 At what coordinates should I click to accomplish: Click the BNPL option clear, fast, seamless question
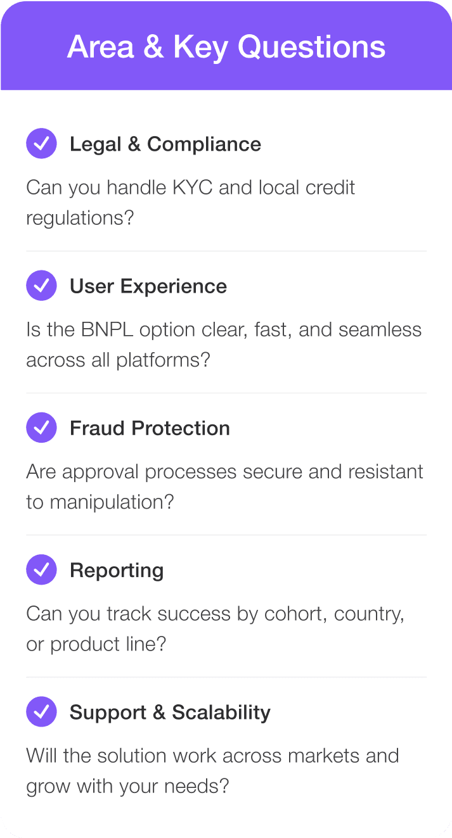point(223,345)
